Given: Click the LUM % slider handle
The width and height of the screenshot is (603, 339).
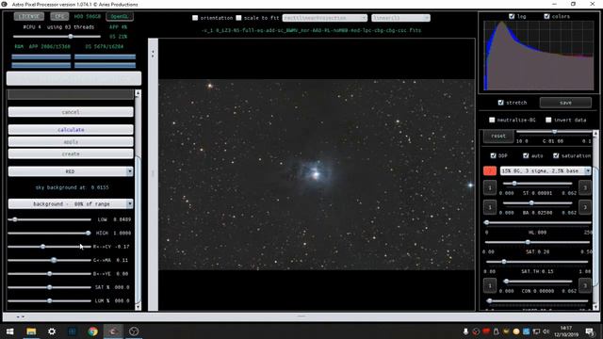Looking at the screenshot, I should pos(50,300).
